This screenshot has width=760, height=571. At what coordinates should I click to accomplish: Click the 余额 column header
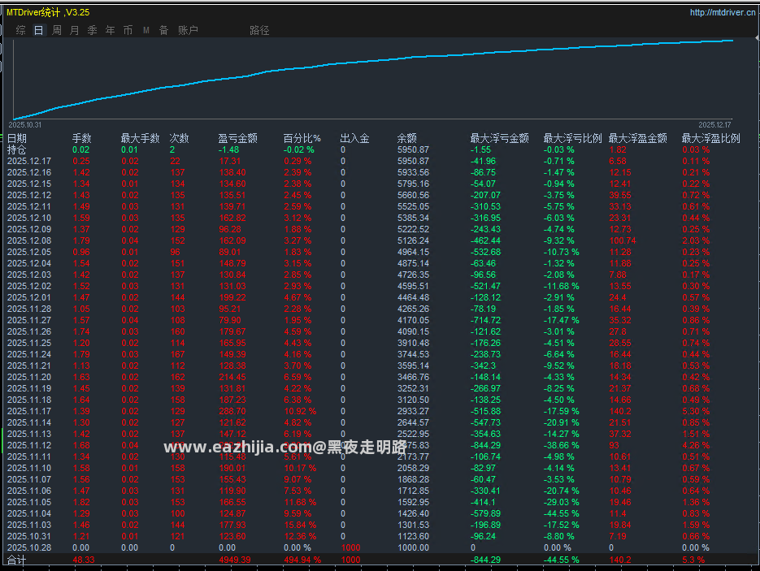click(x=406, y=138)
